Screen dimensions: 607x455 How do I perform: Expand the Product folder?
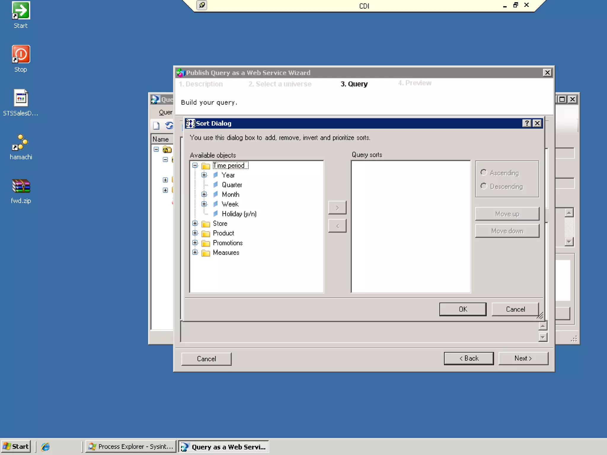(195, 233)
